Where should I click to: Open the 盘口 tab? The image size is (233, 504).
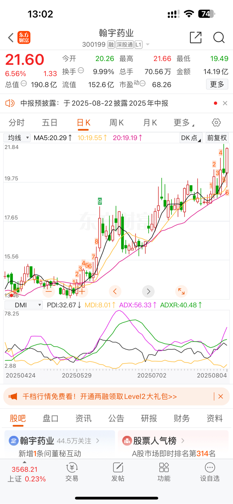(50, 418)
